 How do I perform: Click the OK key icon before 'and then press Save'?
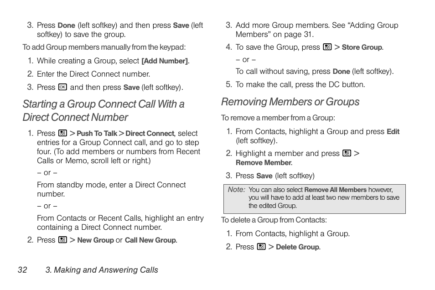[x=62, y=87]
